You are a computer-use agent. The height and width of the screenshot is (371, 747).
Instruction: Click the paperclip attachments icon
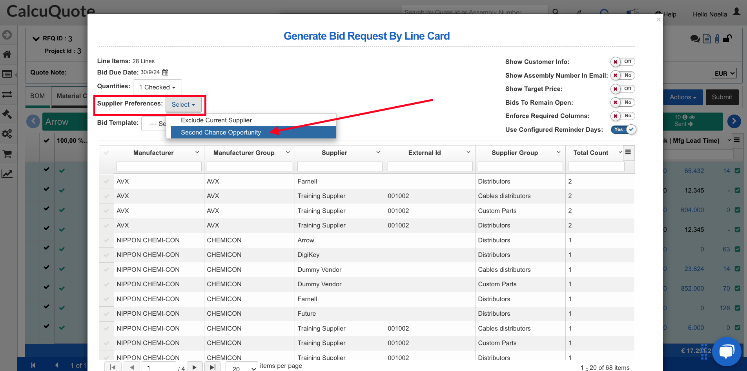[717, 38]
